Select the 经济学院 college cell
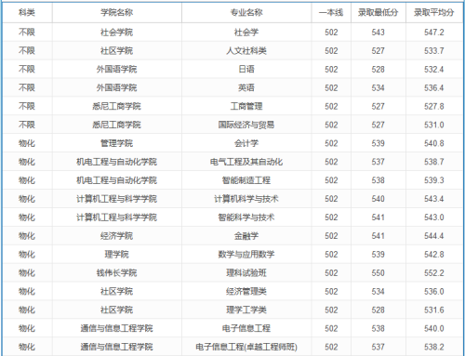This screenshot has height=356, width=465. pyautogui.click(x=116, y=236)
